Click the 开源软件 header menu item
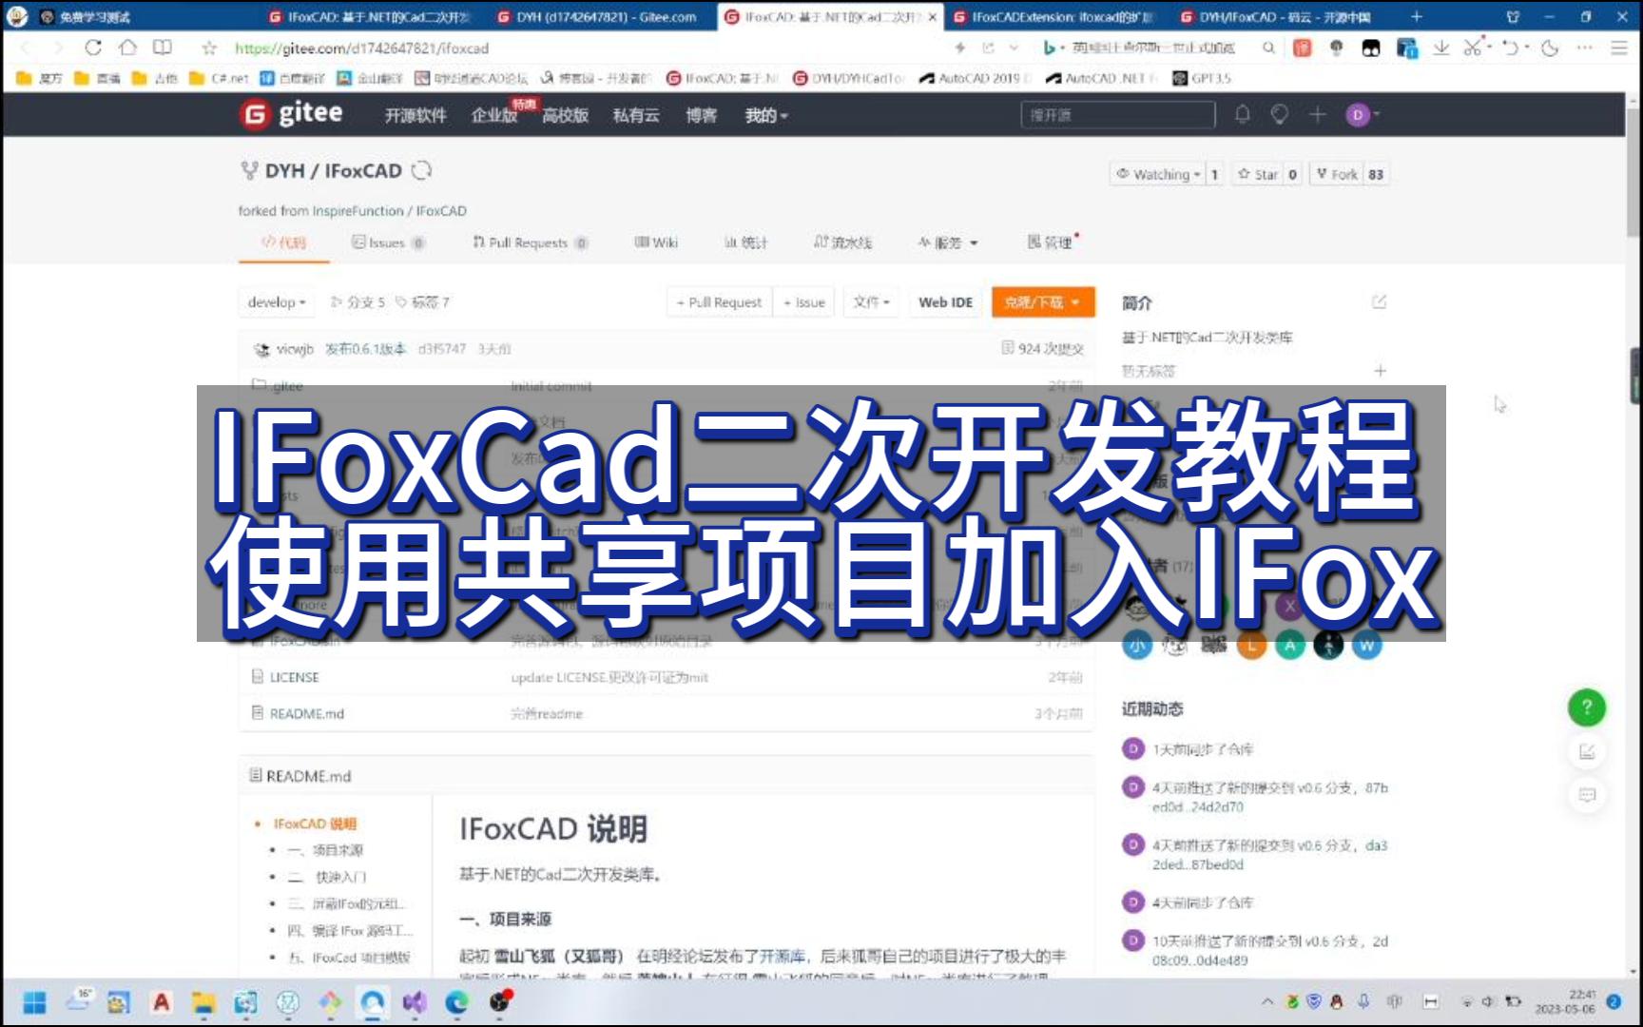 [416, 115]
